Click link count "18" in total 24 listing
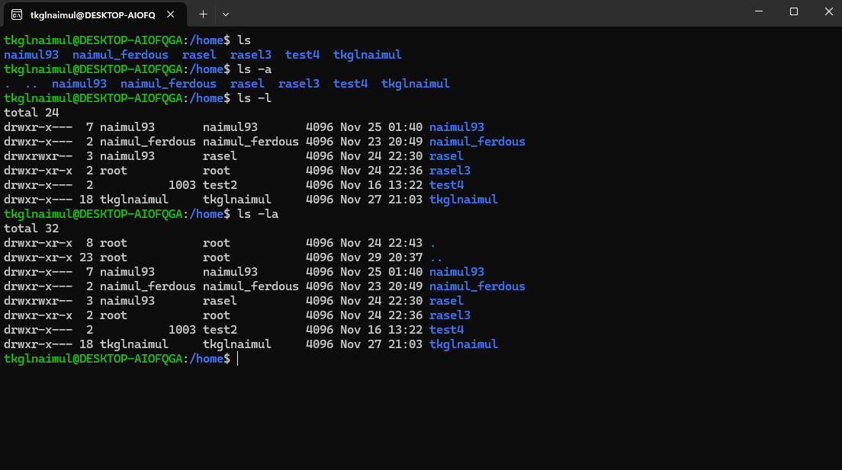The image size is (842, 470). [86, 200]
